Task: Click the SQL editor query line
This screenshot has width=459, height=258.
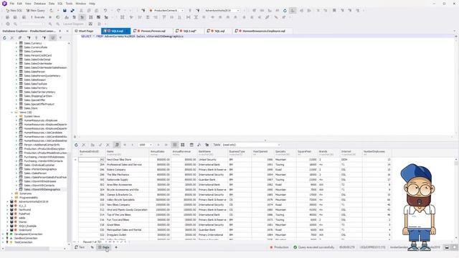Action: coord(132,37)
